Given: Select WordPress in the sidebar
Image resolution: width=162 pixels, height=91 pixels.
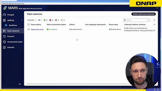Looking at the screenshot, I should tap(13, 25).
